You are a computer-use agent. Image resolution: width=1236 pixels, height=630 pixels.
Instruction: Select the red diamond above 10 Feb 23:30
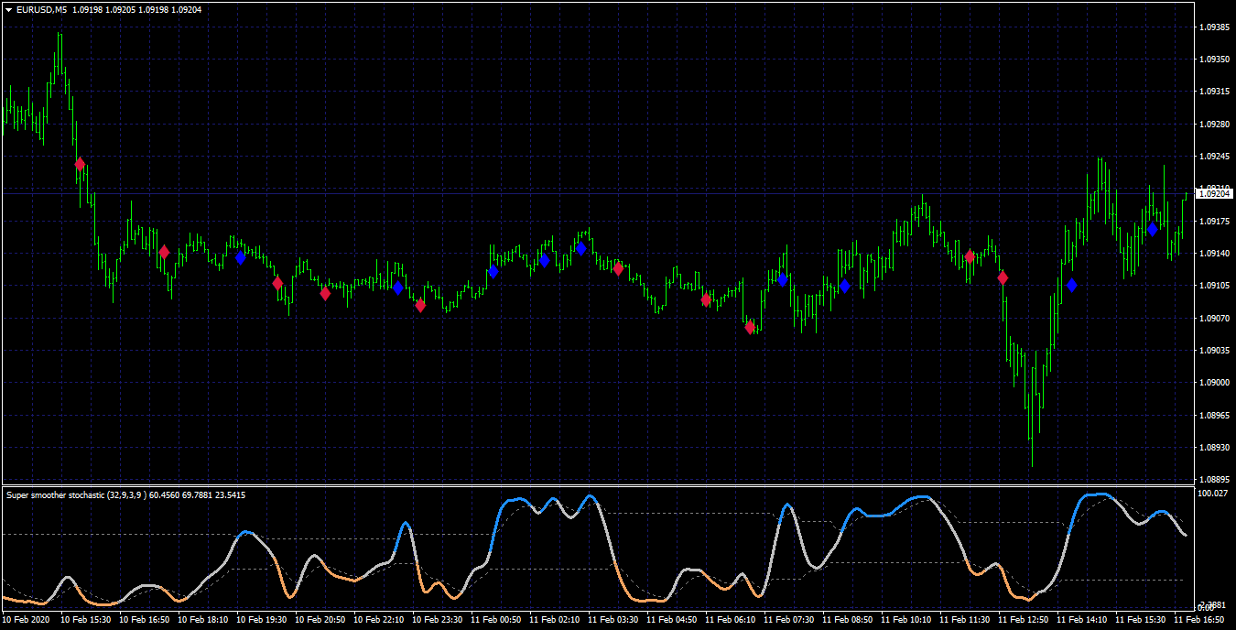420,306
